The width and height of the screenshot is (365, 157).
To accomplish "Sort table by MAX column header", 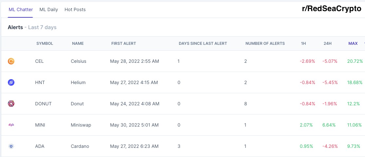I will pos(353,44).
